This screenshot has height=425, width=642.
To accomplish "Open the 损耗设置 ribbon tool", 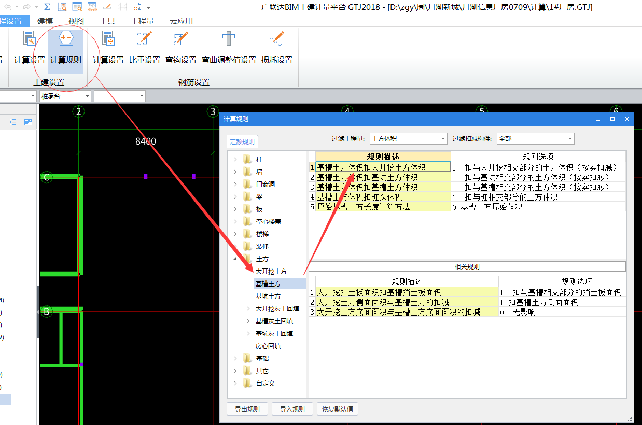I will click(277, 48).
